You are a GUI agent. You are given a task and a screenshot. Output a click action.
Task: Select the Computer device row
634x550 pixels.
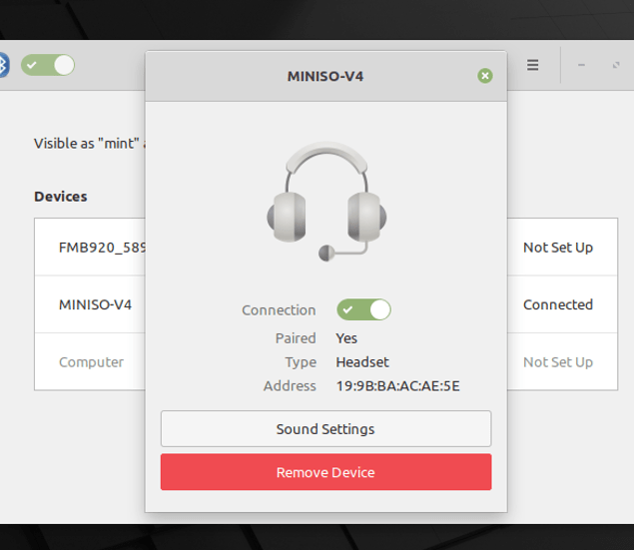click(x=325, y=362)
